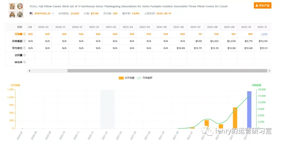This screenshot has width=281, height=144.
Task: Open the B097445CJ9 ASIN link
Action: pyautogui.click(x=42, y=14)
